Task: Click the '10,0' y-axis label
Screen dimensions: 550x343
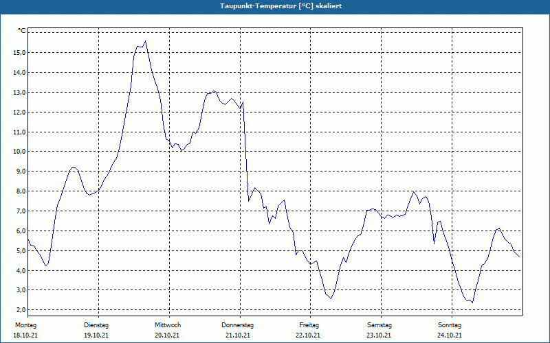Action: pos(19,152)
